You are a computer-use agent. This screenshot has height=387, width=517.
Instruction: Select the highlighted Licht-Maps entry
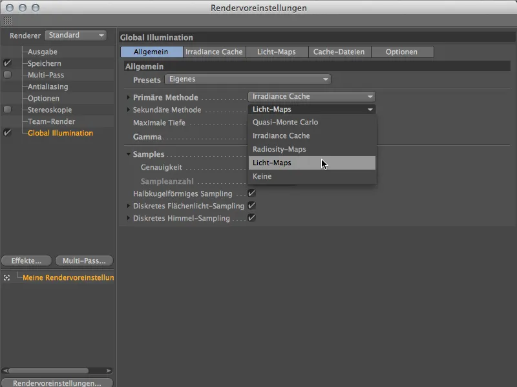pyautogui.click(x=312, y=163)
